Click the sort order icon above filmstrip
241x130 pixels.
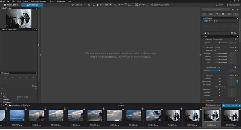pos(2,105)
